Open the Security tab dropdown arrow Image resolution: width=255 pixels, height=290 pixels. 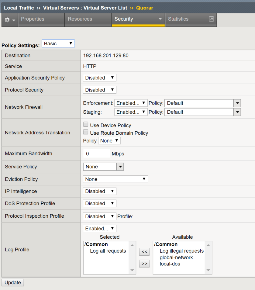pos(160,19)
